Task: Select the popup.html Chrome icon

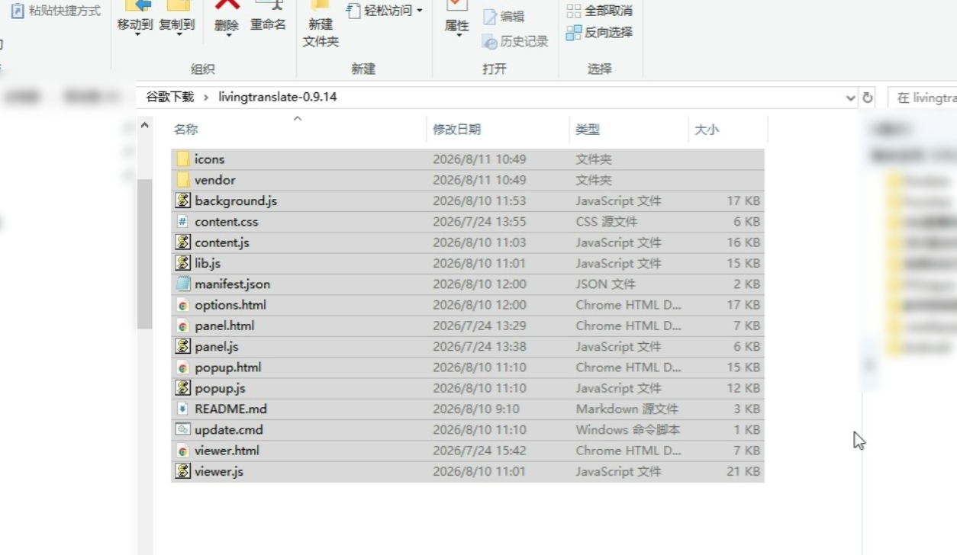Action: pos(182,367)
